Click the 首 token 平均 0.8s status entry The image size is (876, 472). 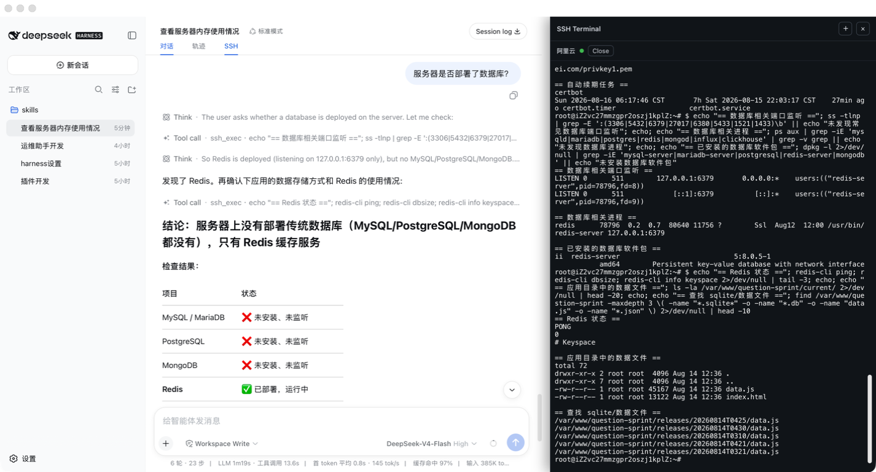(x=338, y=463)
